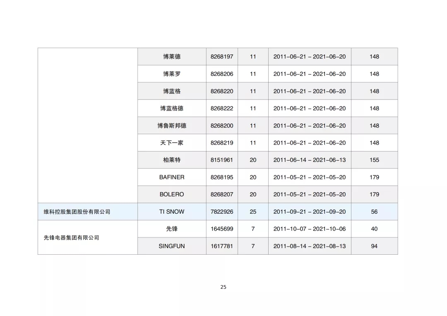Select the 天下一家 trademark name cell

tap(172, 142)
